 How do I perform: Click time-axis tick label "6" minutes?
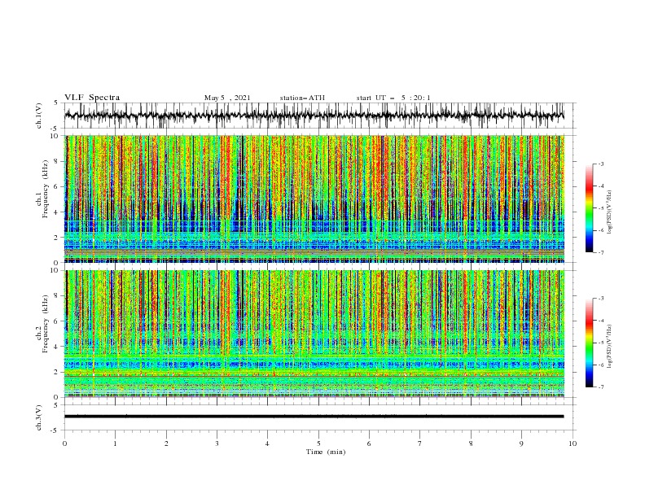pyautogui.click(x=369, y=443)
